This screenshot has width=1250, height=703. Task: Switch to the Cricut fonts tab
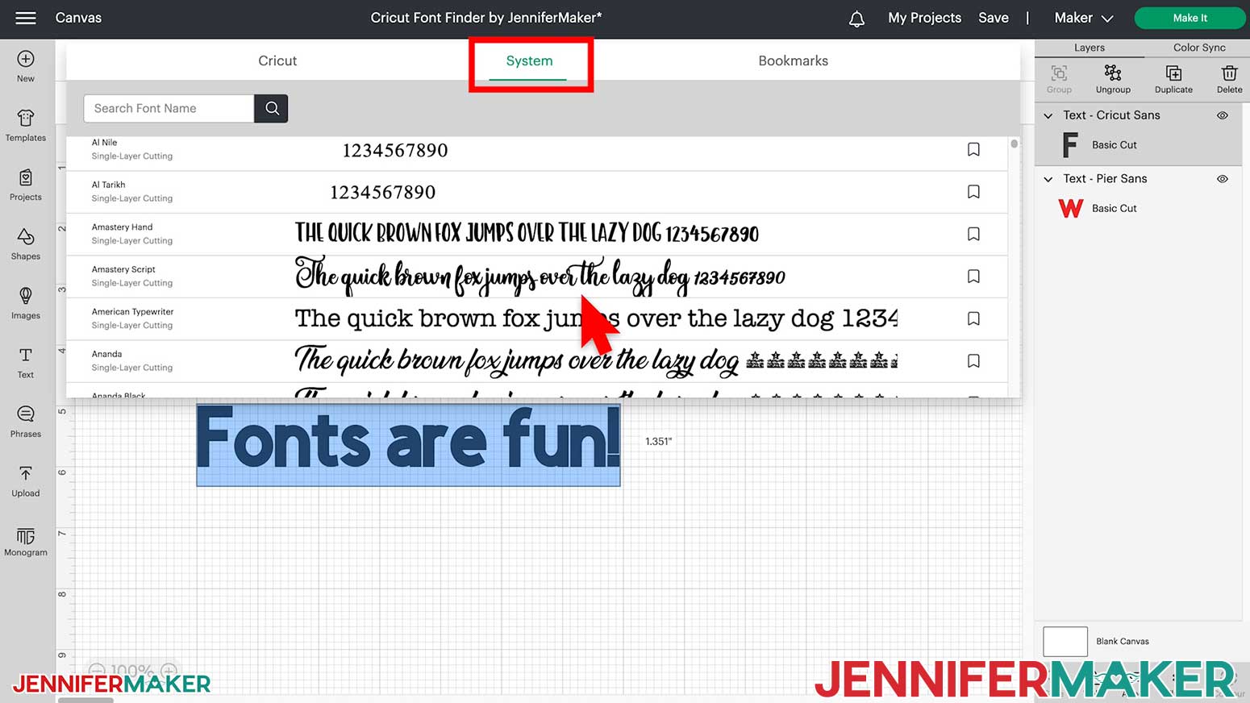(x=277, y=60)
